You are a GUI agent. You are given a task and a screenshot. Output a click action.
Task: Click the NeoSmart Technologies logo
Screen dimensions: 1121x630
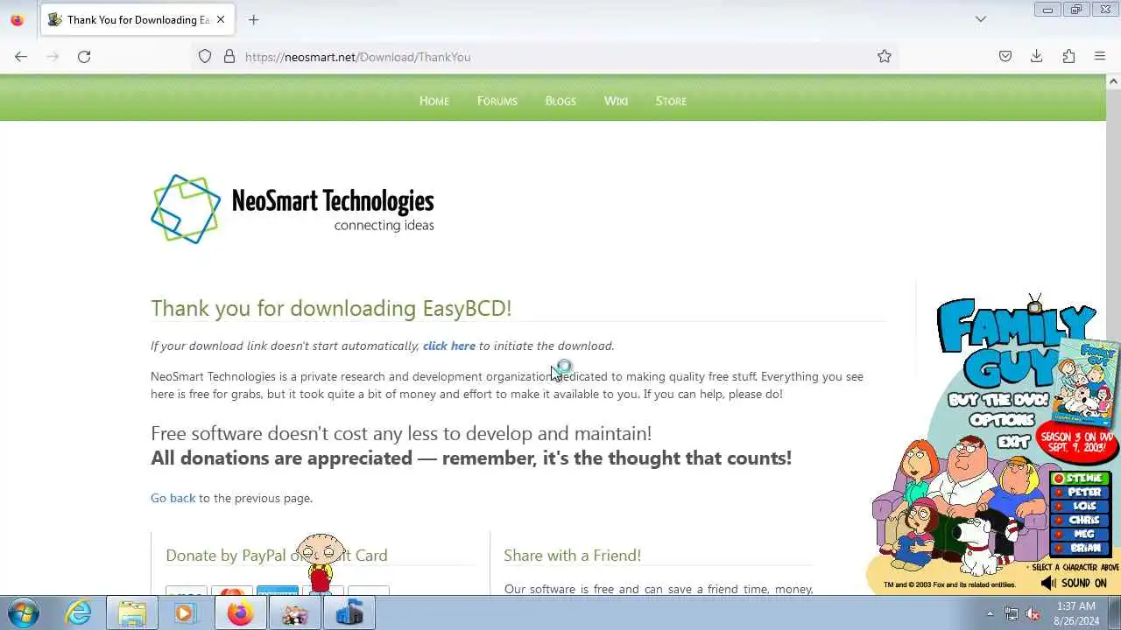click(x=293, y=209)
